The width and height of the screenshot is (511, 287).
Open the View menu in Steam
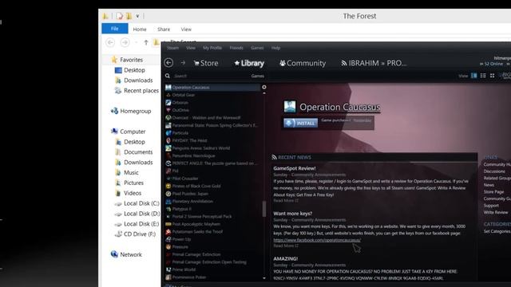(x=191, y=48)
